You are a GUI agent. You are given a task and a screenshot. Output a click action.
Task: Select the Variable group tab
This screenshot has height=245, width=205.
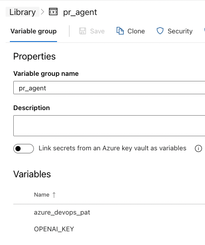click(x=33, y=31)
